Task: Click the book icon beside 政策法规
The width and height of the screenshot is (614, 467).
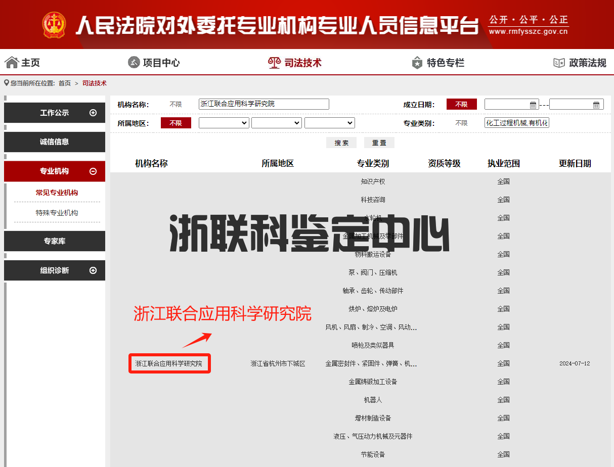Action: coord(559,63)
